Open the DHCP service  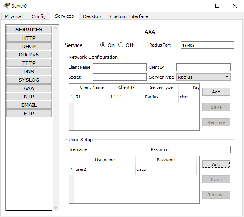click(29, 46)
